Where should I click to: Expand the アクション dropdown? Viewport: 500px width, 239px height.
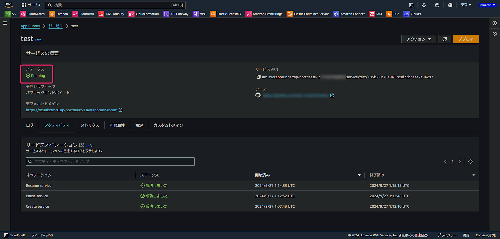419,39
